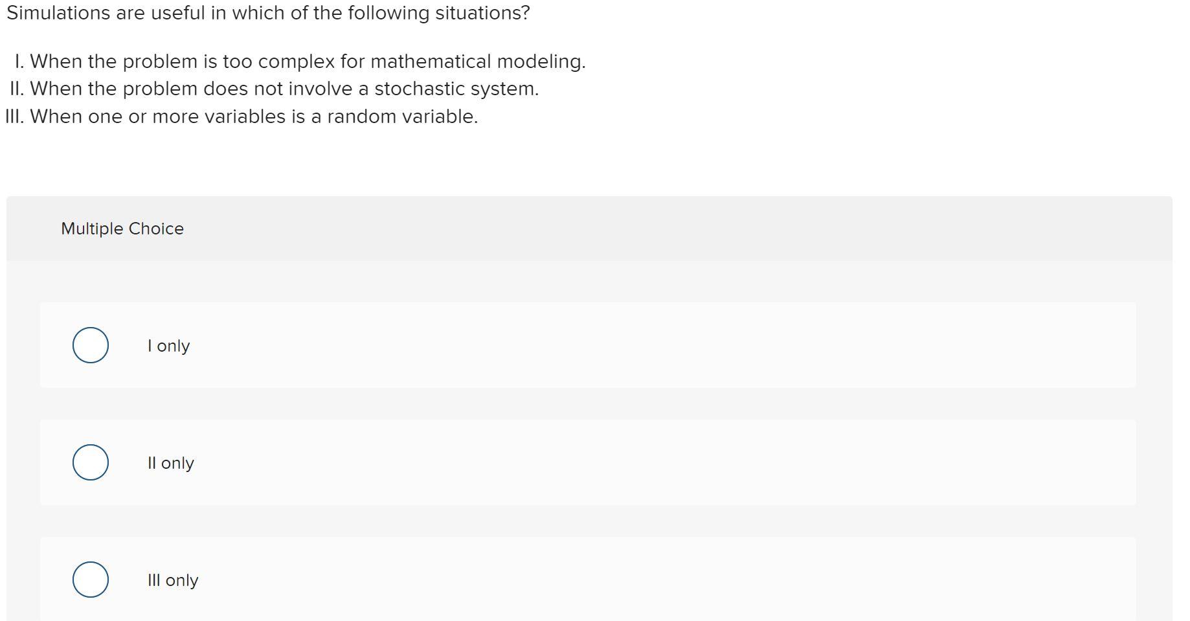Click the third answer option card
This screenshot has height=621, width=1190.
[588, 580]
